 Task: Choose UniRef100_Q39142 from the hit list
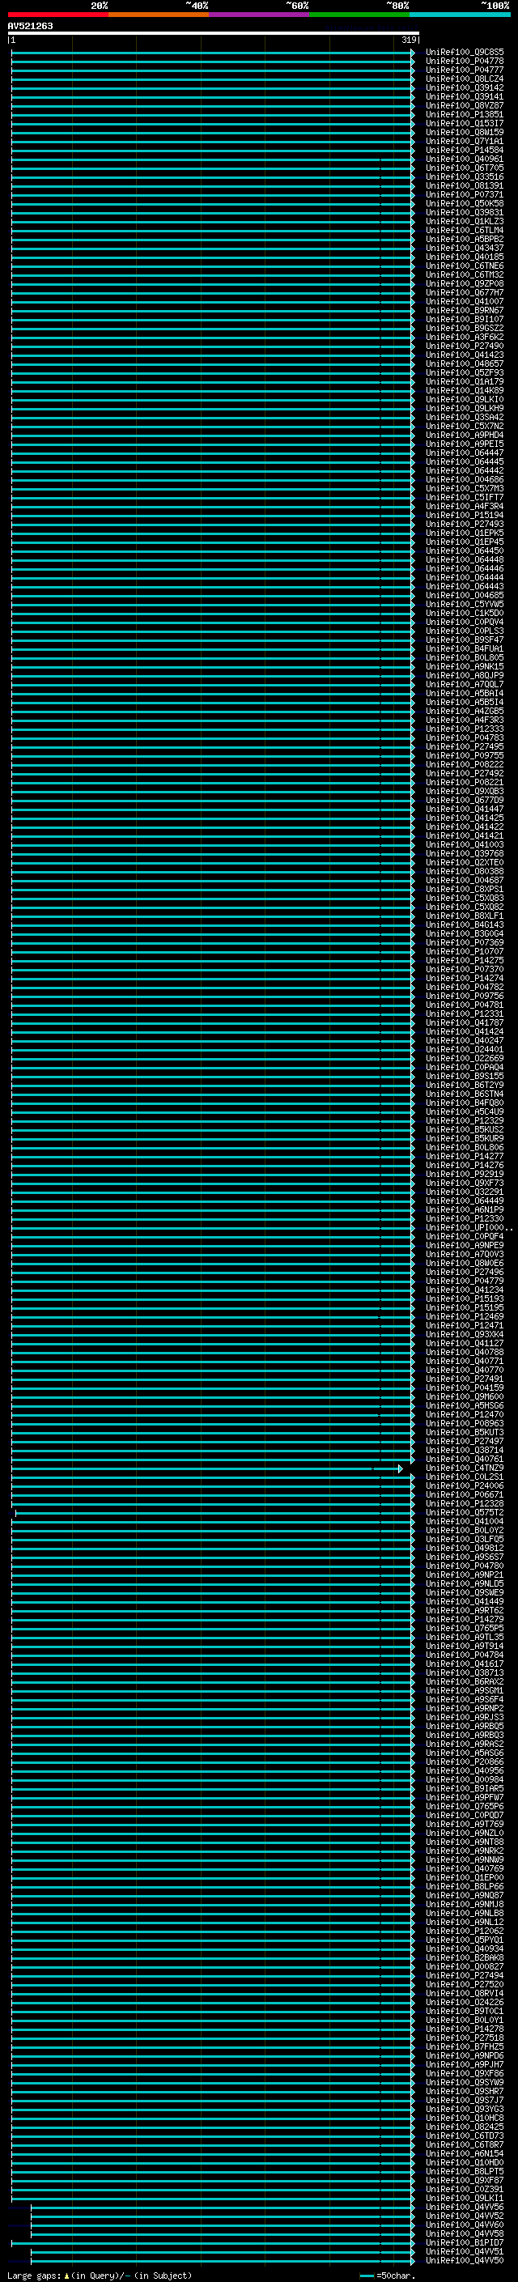coord(465,87)
